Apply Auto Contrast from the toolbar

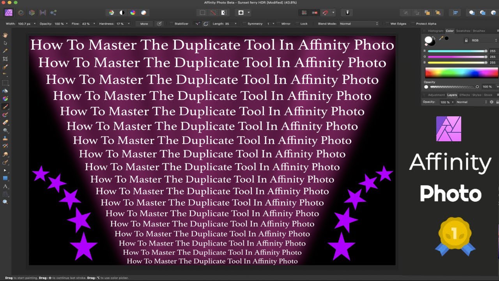[x=122, y=12]
